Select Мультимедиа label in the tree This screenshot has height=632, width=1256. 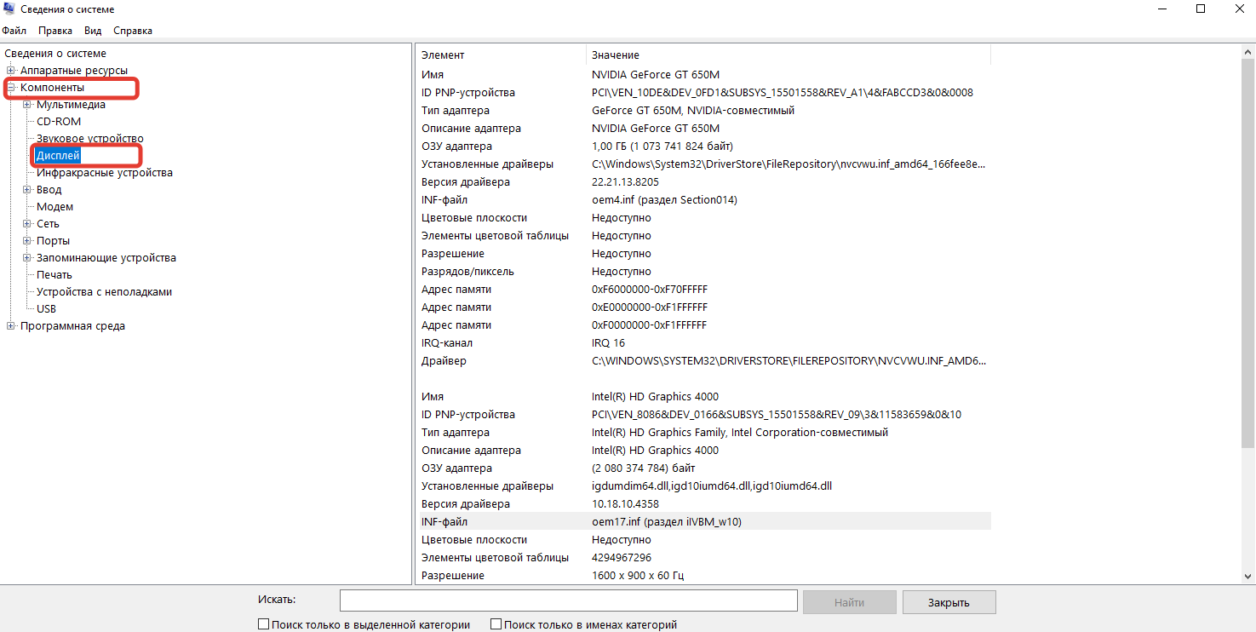click(x=71, y=105)
